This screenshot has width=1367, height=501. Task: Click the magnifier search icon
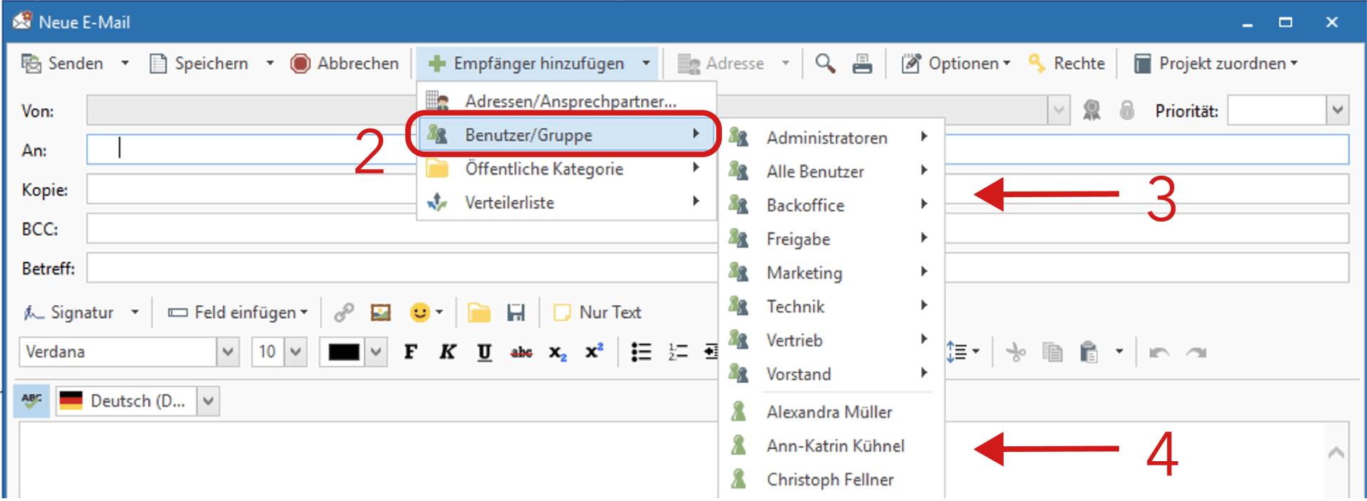[825, 63]
